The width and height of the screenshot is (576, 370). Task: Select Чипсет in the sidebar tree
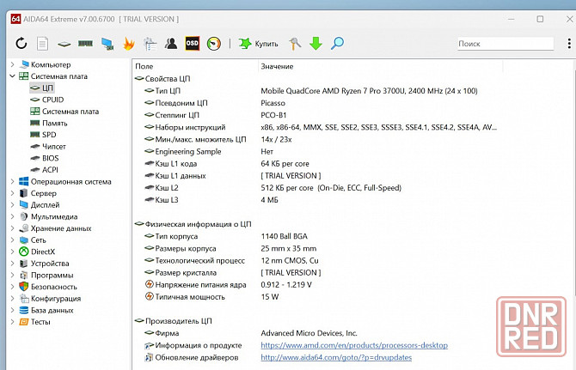click(x=54, y=147)
